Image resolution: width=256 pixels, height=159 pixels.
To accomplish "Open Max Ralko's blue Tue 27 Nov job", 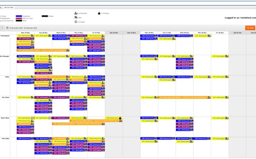I will click(x=166, y=138).
